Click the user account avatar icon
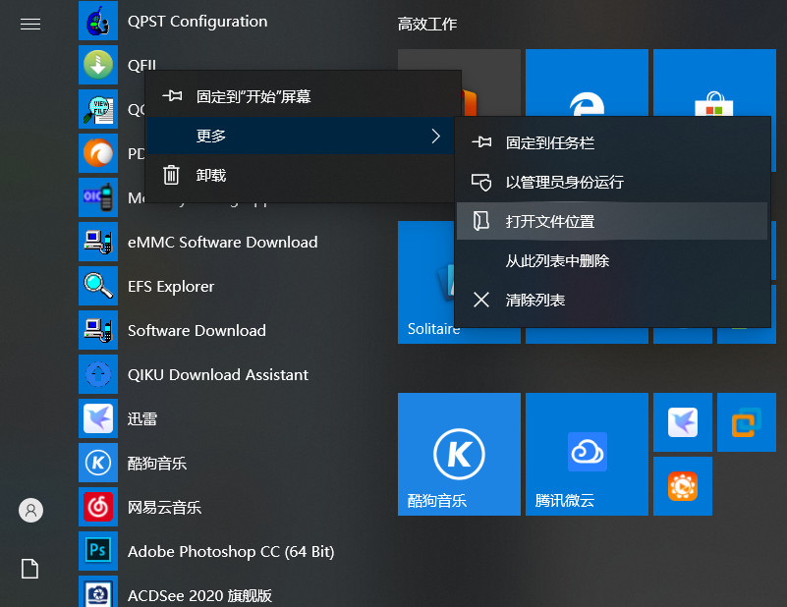The image size is (787, 607). tap(30, 510)
